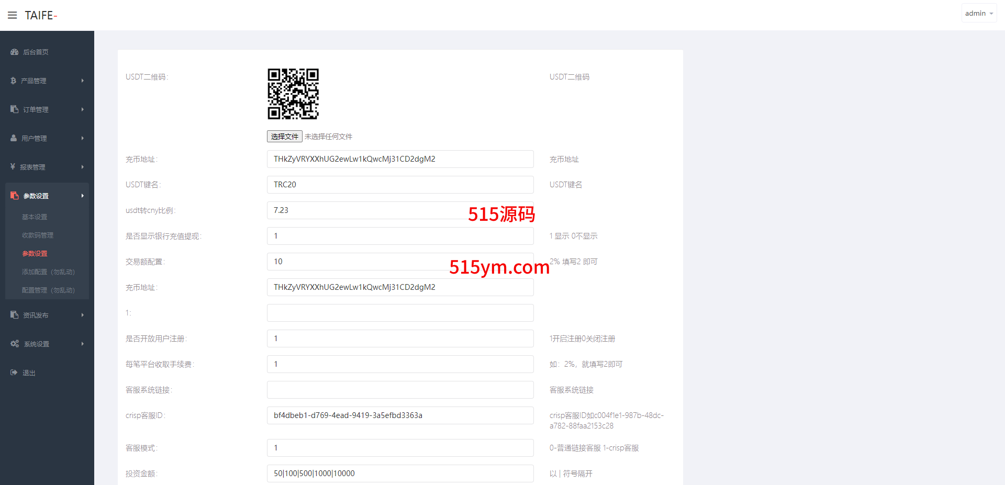This screenshot has height=485, width=1005.
Task: Click the gears icon beside 系统设置
Action: [x=14, y=344]
